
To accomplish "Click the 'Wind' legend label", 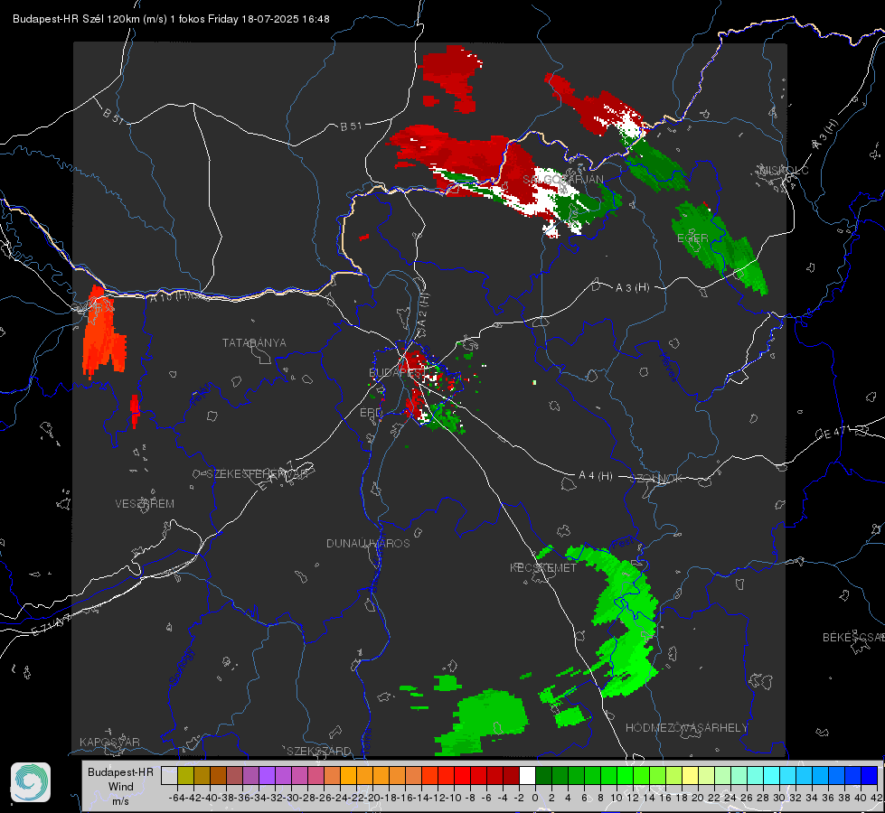I will coord(121,787).
